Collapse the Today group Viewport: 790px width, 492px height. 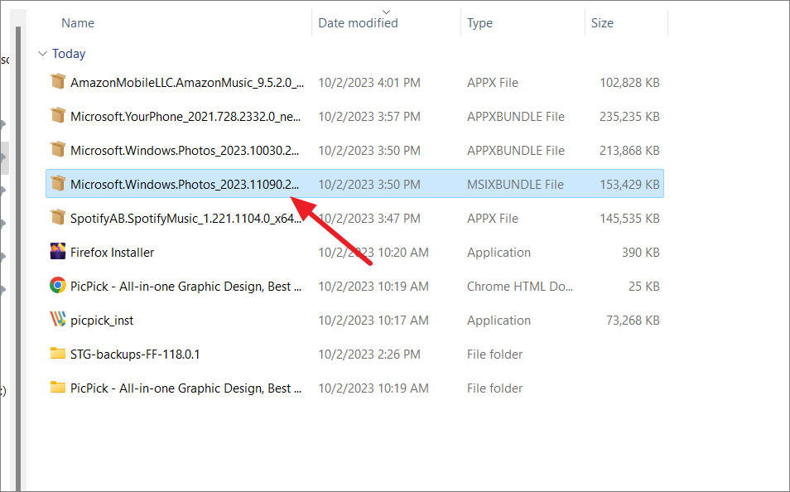click(43, 54)
